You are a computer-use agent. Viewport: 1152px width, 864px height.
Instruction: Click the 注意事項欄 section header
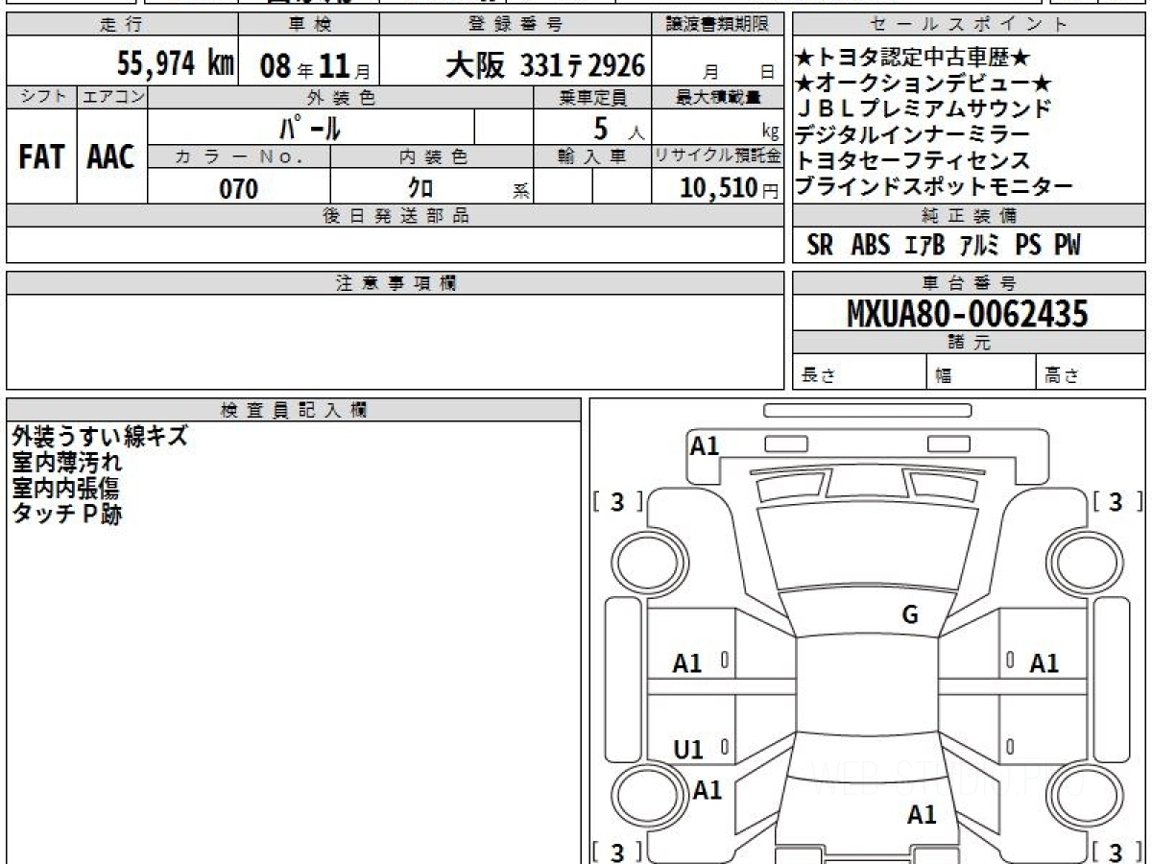coord(396,283)
